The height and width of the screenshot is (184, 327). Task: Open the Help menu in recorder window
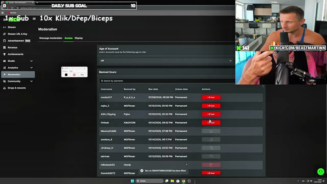coord(71,71)
